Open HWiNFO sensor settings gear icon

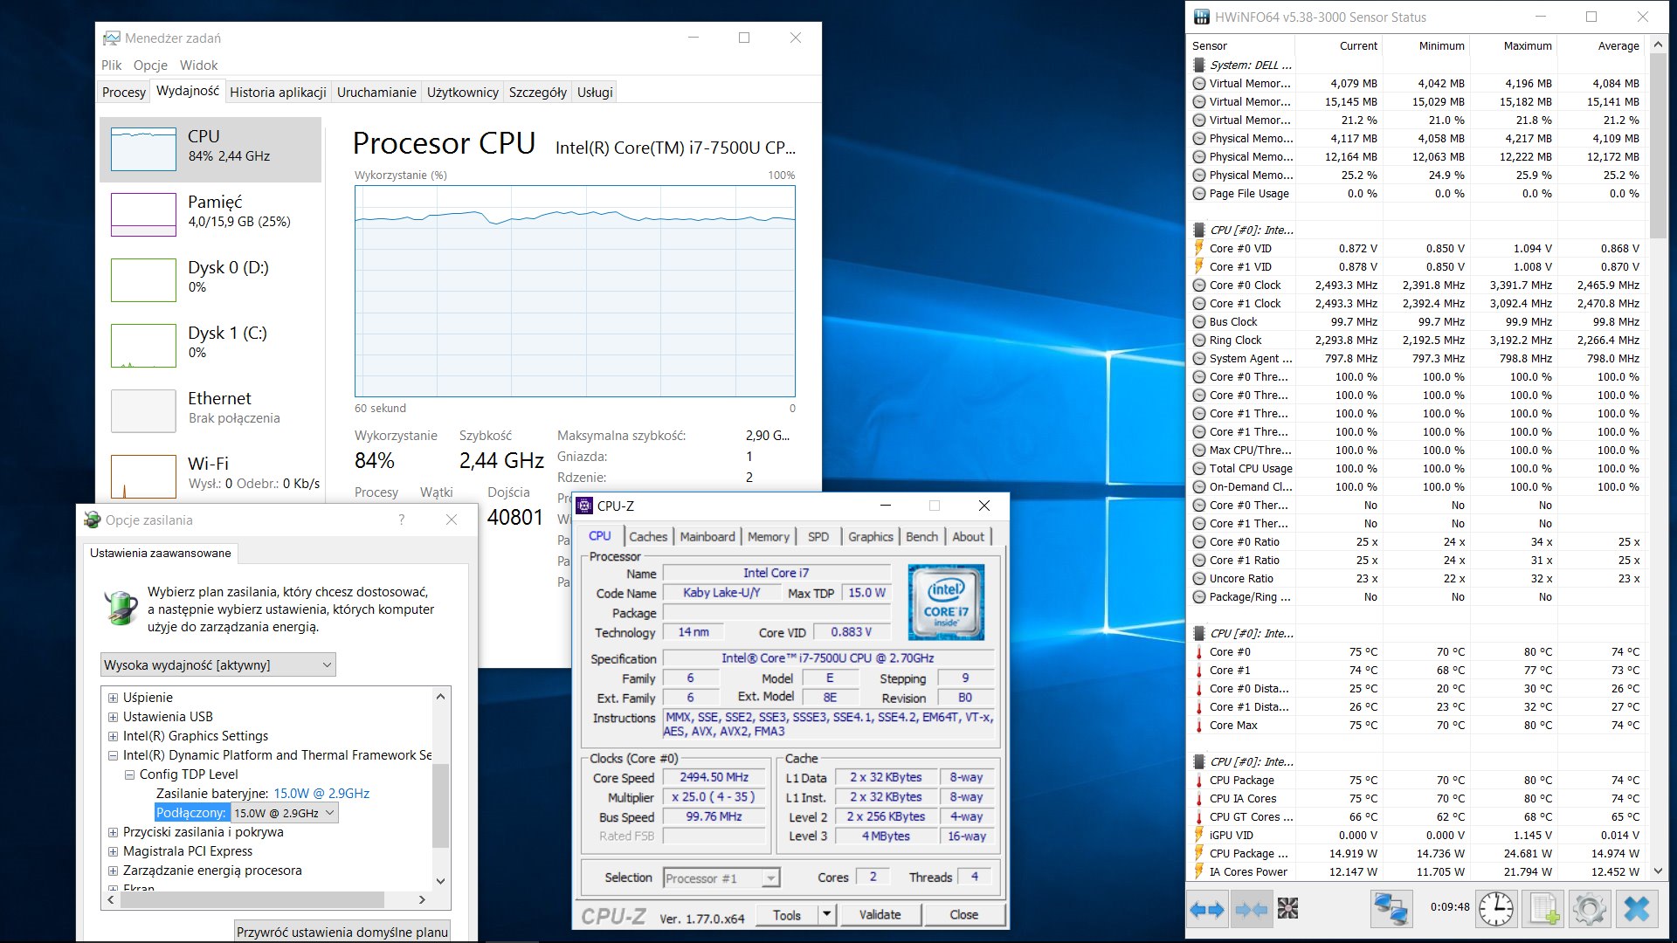pos(1589,909)
